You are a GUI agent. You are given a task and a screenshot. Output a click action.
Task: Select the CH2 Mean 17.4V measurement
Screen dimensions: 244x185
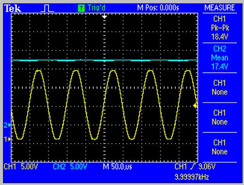[220, 58]
